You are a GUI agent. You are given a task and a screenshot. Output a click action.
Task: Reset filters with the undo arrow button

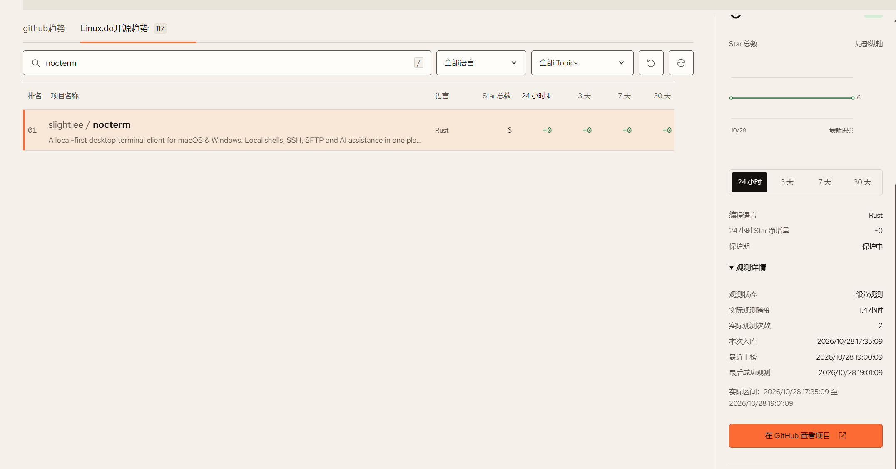[651, 63]
